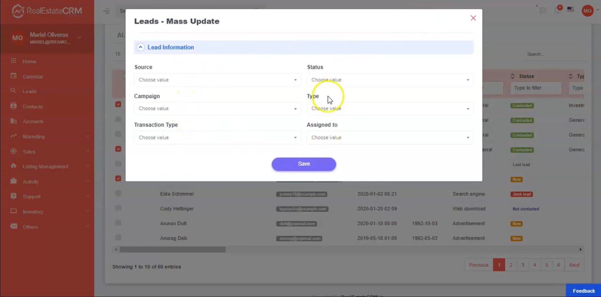Open the Source dropdown

(x=217, y=80)
